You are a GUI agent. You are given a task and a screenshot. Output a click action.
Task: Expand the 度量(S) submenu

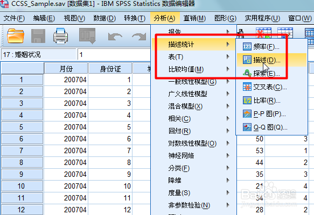(x=193, y=193)
